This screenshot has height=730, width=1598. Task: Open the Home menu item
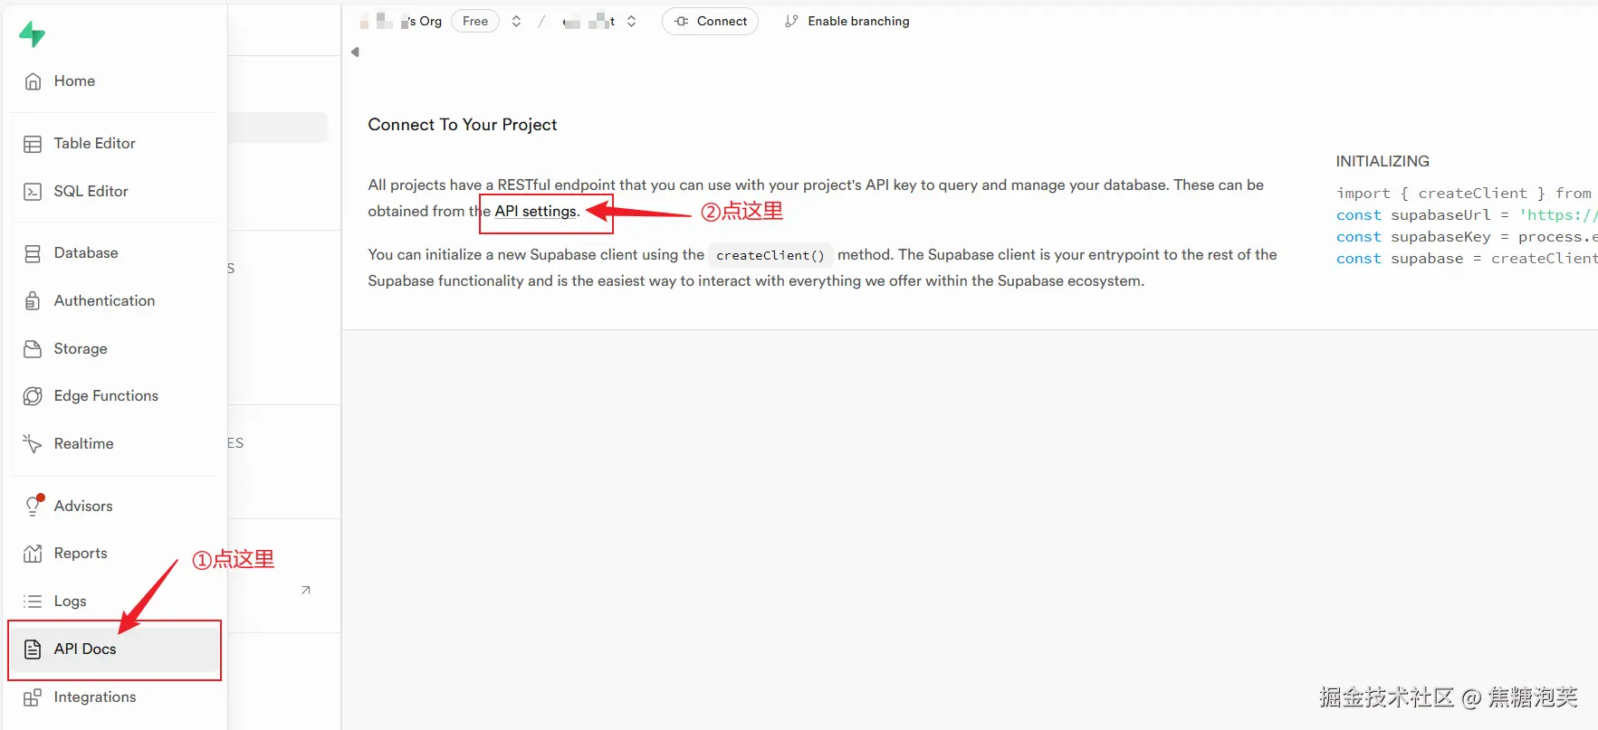tap(114, 81)
